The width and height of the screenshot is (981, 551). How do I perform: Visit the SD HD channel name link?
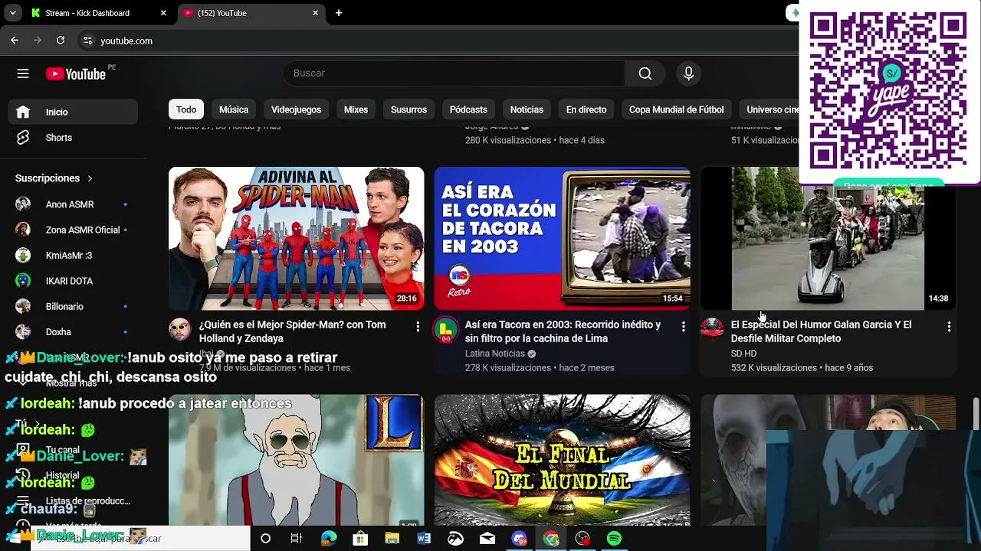[x=743, y=354]
